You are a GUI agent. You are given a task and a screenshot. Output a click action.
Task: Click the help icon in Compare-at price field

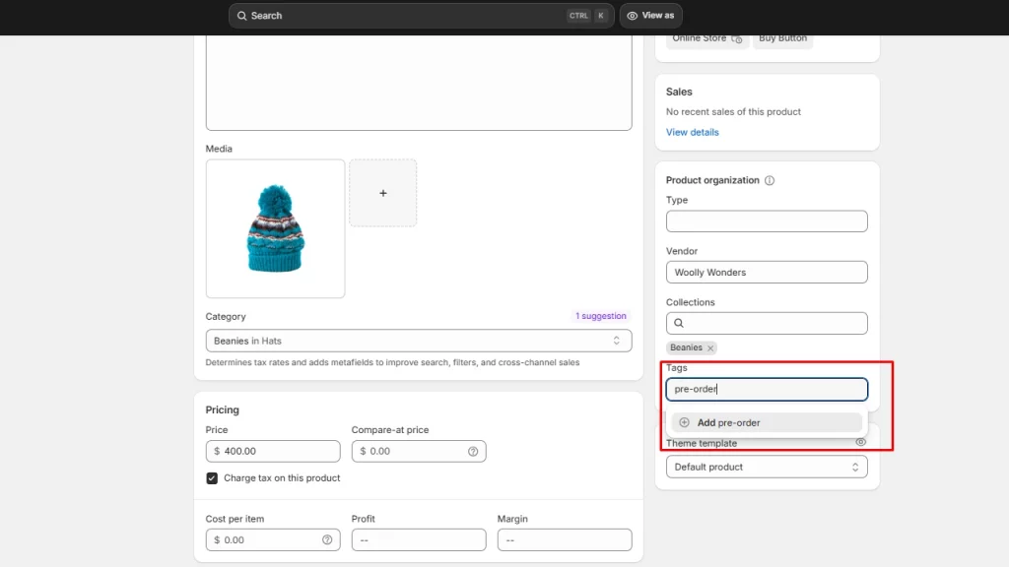(x=473, y=451)
